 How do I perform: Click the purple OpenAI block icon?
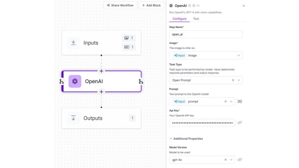coord(75,81)
